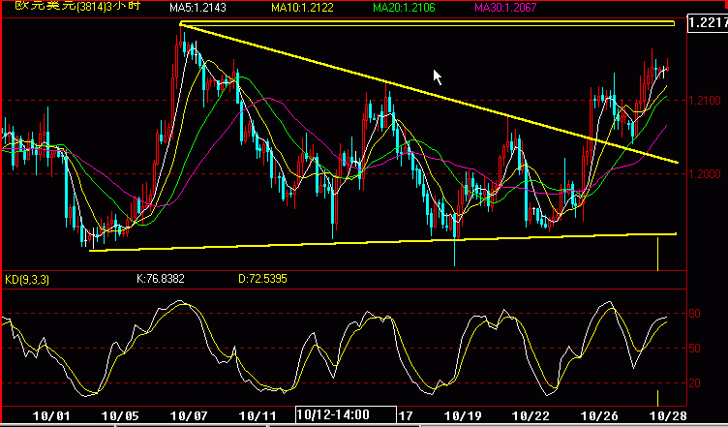Click the 10/11 date label

[259, 415]
